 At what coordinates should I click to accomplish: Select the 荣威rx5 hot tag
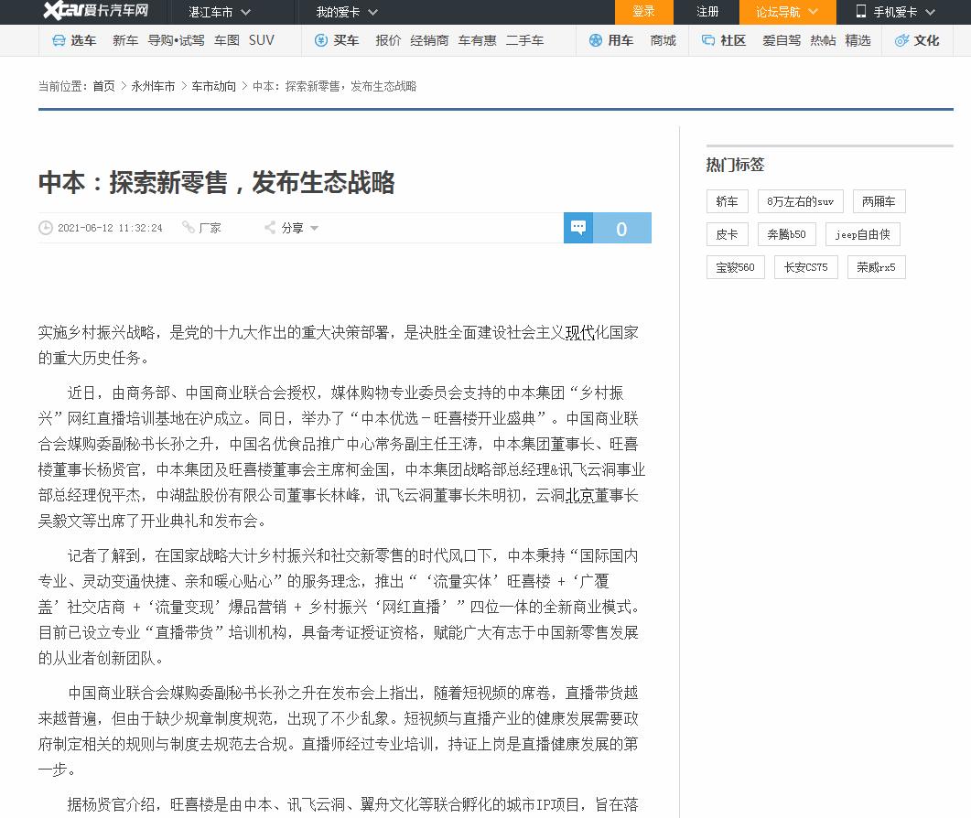coord(876,267)
